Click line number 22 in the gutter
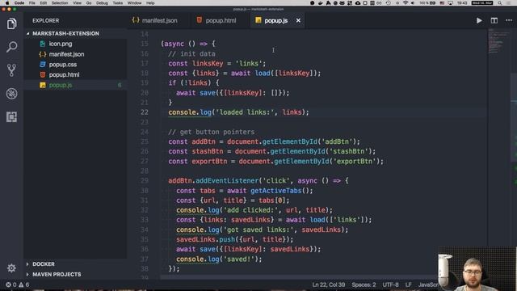The image size is (517, 291). coord(145,112)
